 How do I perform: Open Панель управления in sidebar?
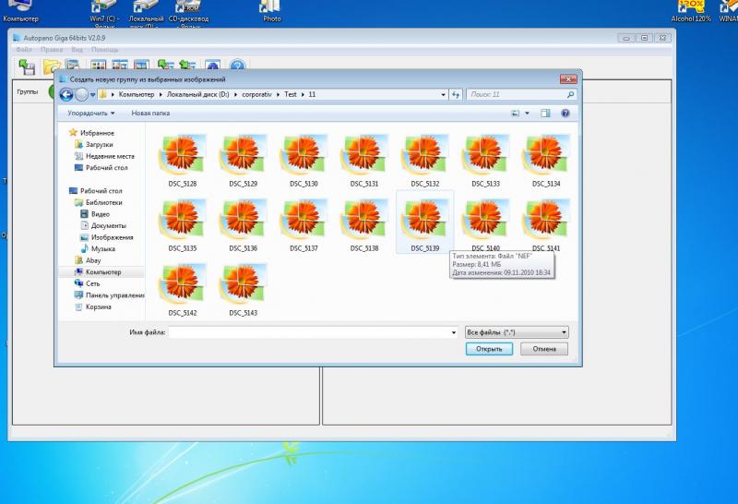(109, 295)
